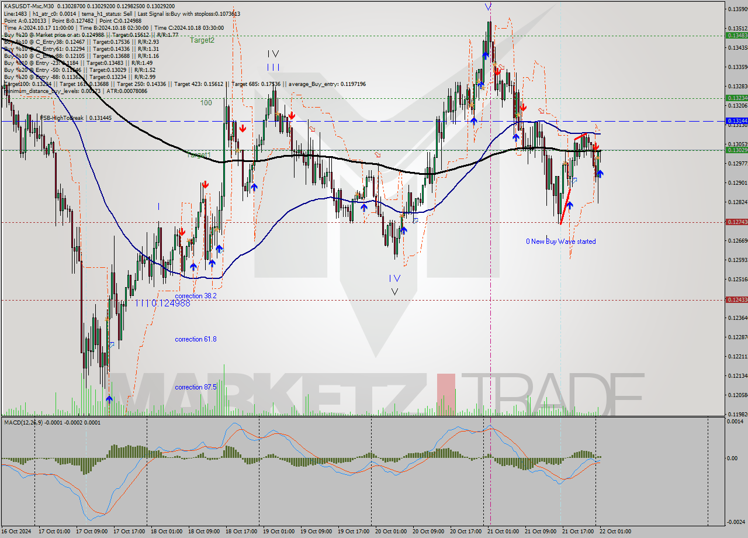This screenshot has width=748, height=538.
Task: Select the 'correction 87.5' label
Action: (196, 387)
